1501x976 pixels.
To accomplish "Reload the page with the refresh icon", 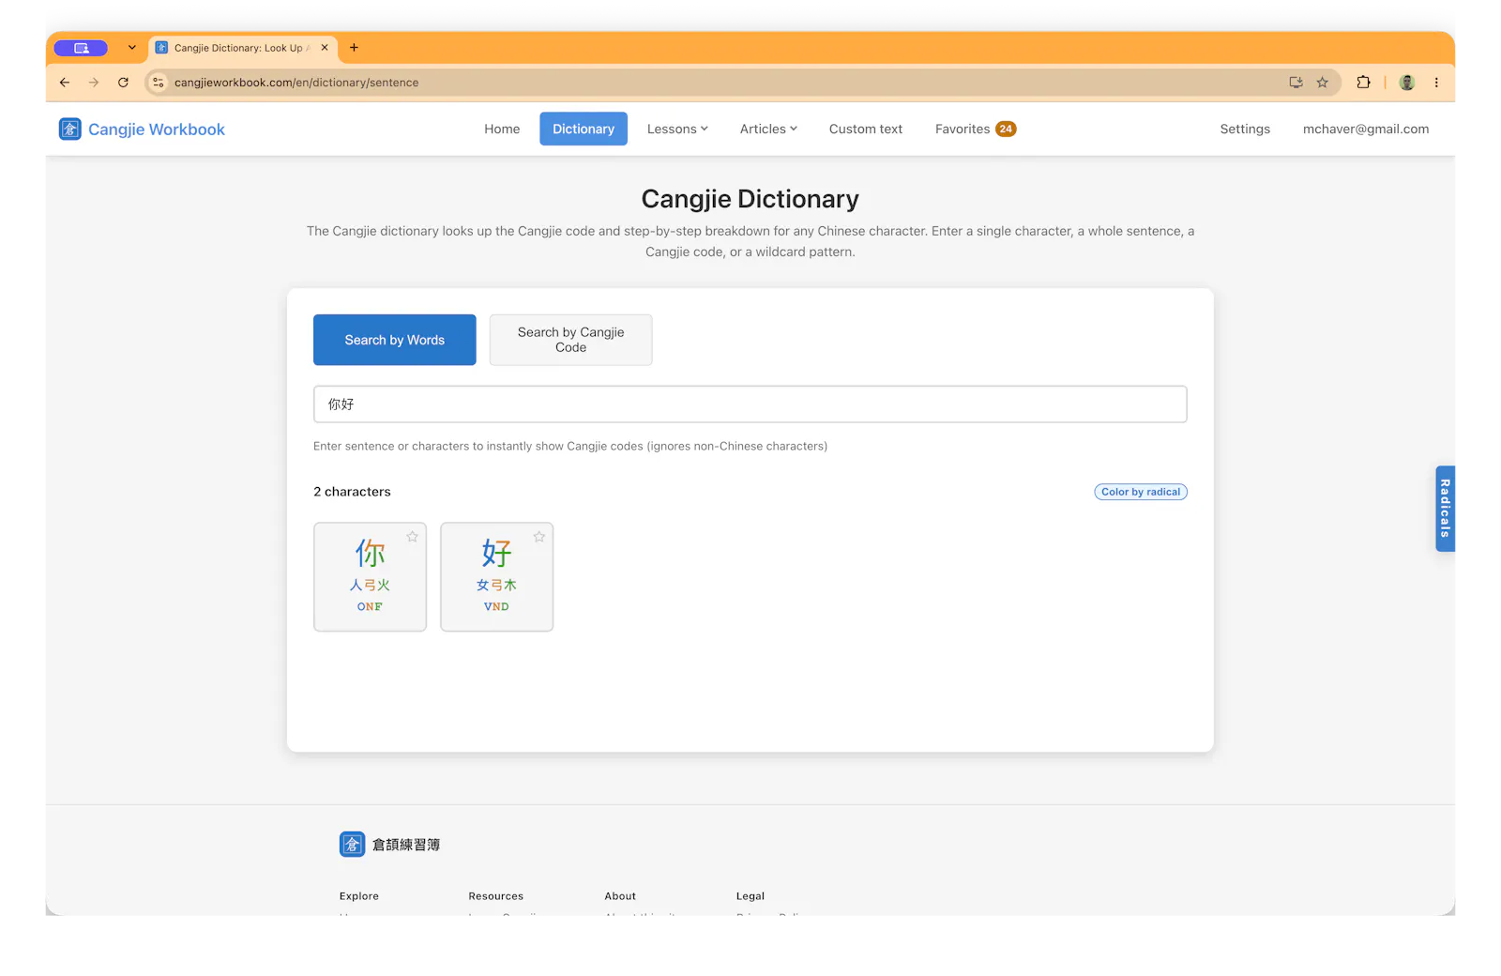I will [123, 83].
